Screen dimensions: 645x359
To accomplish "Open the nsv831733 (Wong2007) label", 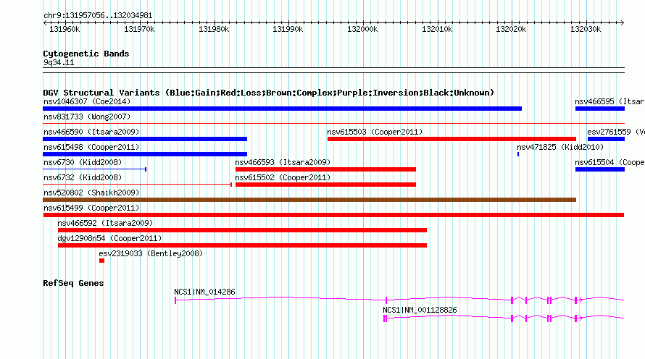I will click(87, 117).
